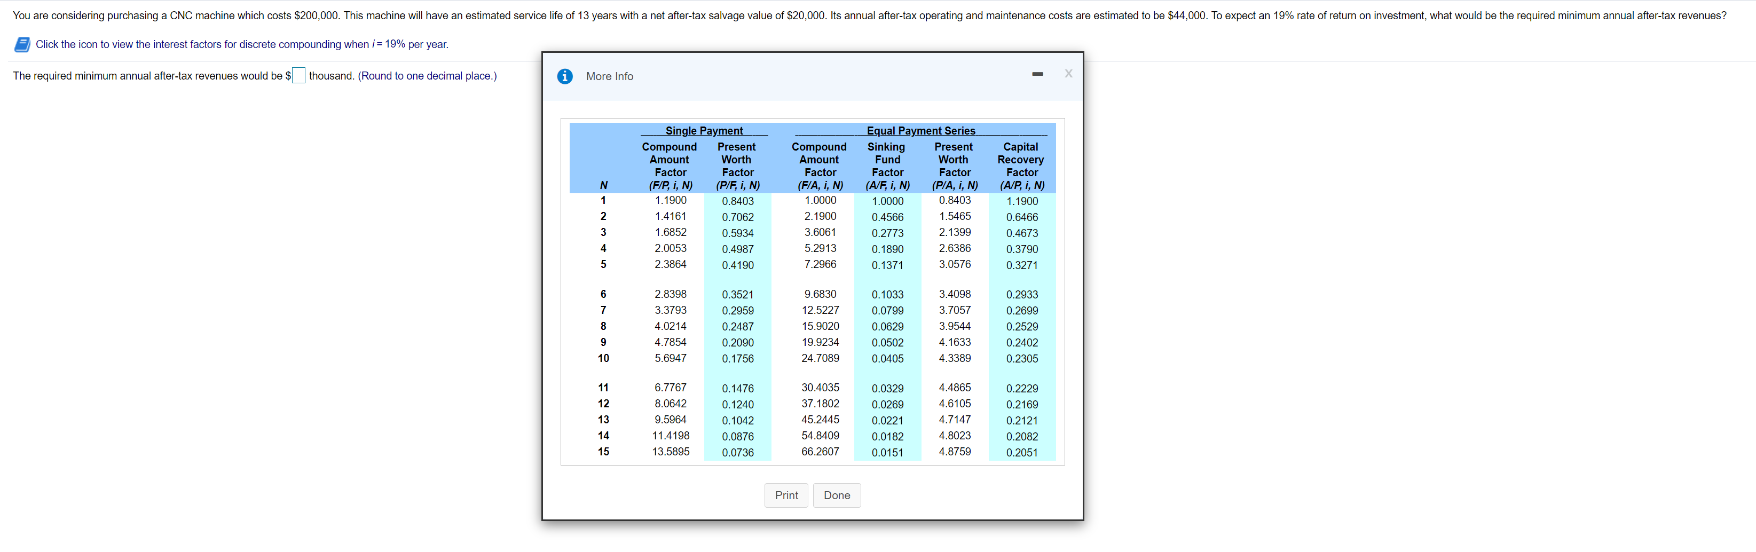1756x552 pixels.
Task: Click the value 13.5895 in row 15
Action: point(671,452)
